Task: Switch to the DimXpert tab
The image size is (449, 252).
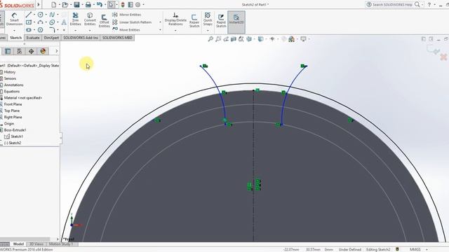Action: click(x=51, y=38)
